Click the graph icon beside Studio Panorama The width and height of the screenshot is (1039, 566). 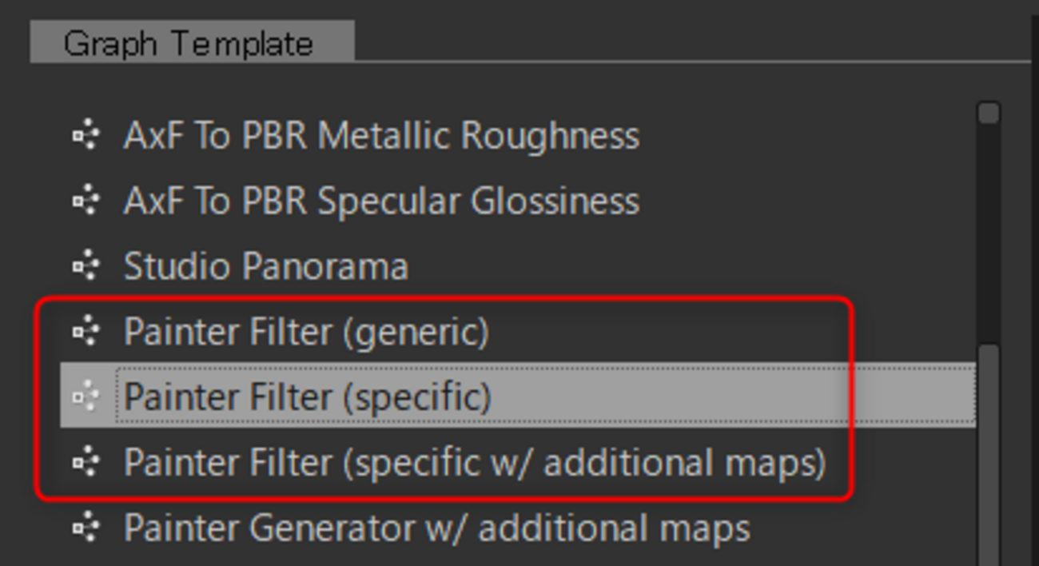click(85, 266)
